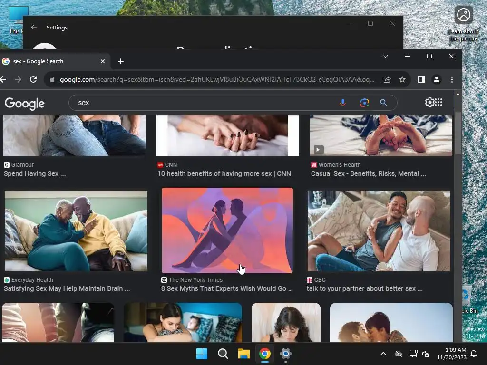This screenshot has width=487, height=365.
Task: Click the Google logo
Action: 25,104
